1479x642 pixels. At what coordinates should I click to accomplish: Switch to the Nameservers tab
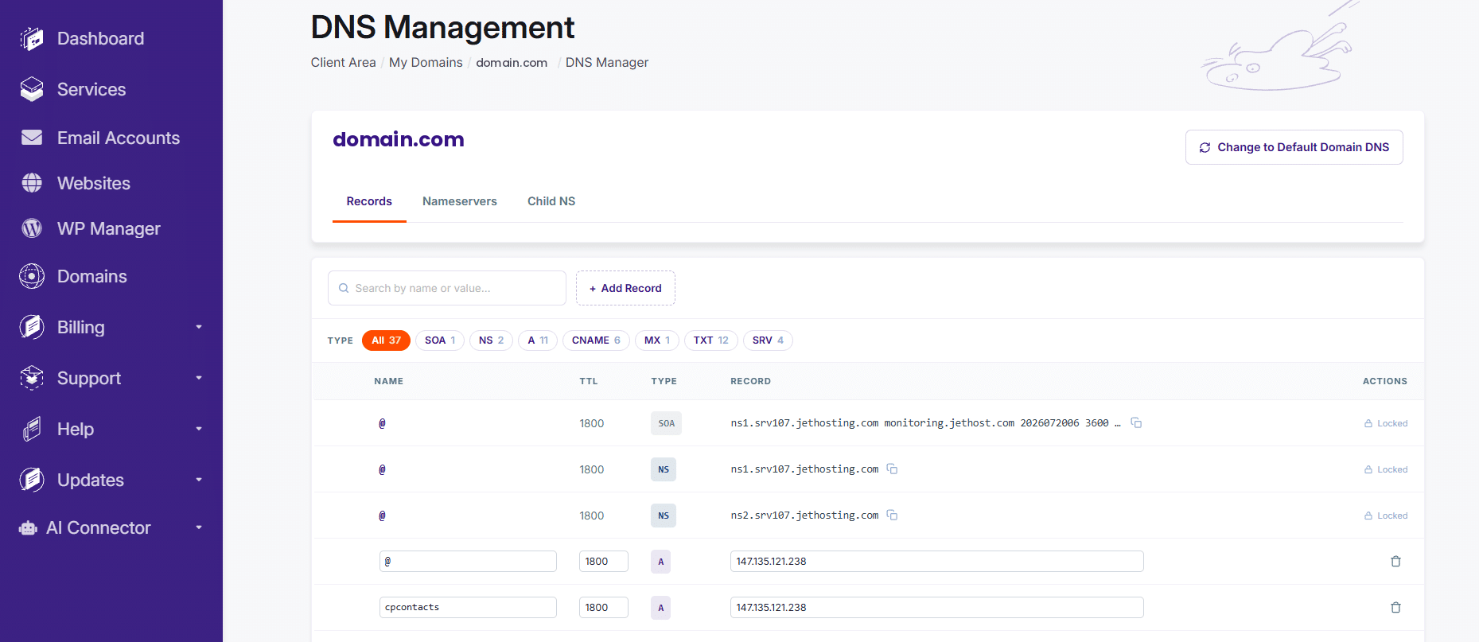(460, 201)
